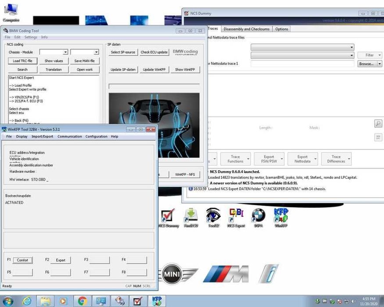Open the Export Nettodata dropdown button
Screen dimensions: 384x307
(x=302, y=159)
